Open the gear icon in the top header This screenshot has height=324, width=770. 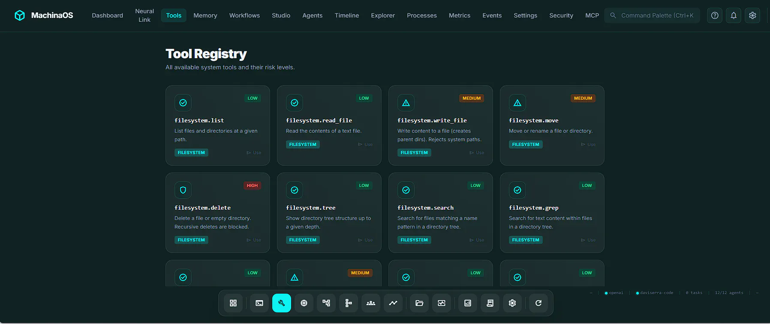click(752, 15)
